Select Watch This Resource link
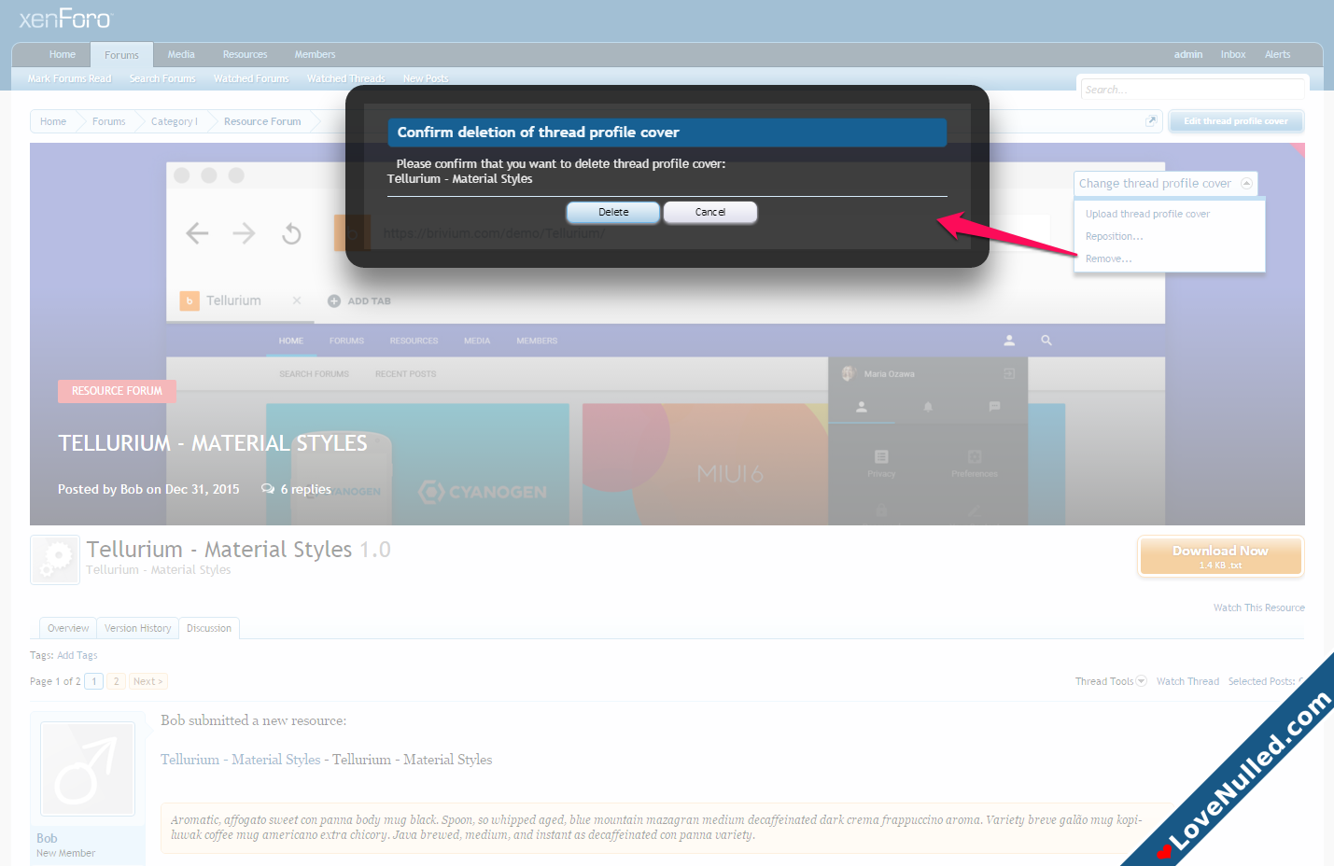The image size is (1334, 866). [x=1259, y=608]
